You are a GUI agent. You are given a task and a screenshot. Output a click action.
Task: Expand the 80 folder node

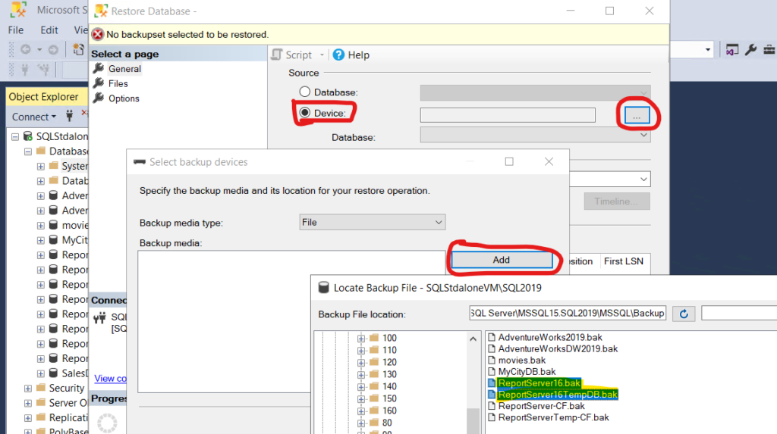click(x=360, y=423)
